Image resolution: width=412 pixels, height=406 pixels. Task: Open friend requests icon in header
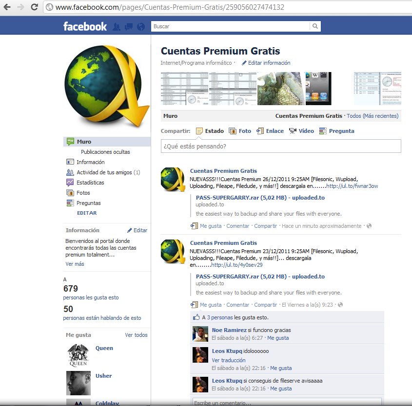(117, 27)
